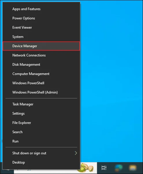Expand Shut down or sign out submenu
The image size is (143, 174).
click(41, 153)
